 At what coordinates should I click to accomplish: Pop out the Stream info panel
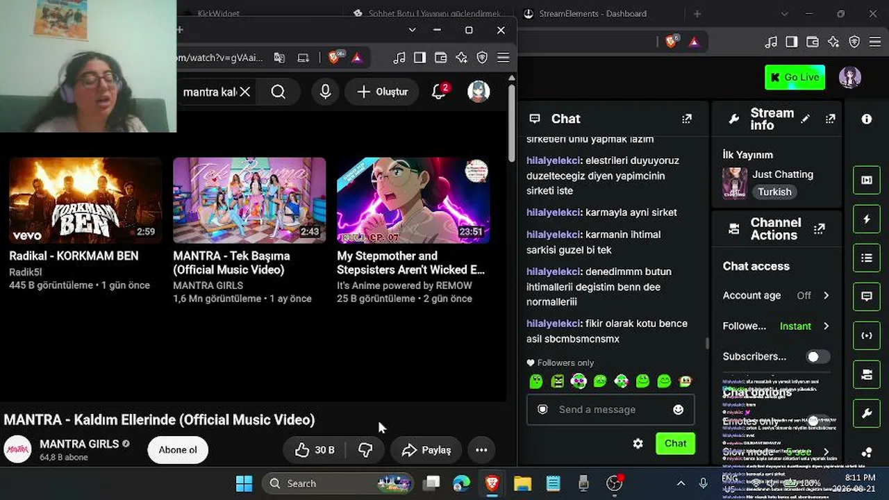point(830,119)
